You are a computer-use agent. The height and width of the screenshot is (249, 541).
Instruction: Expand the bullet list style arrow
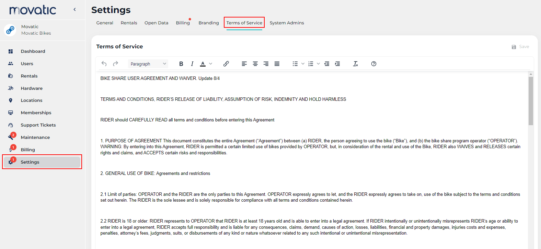[x=303, y=64]
